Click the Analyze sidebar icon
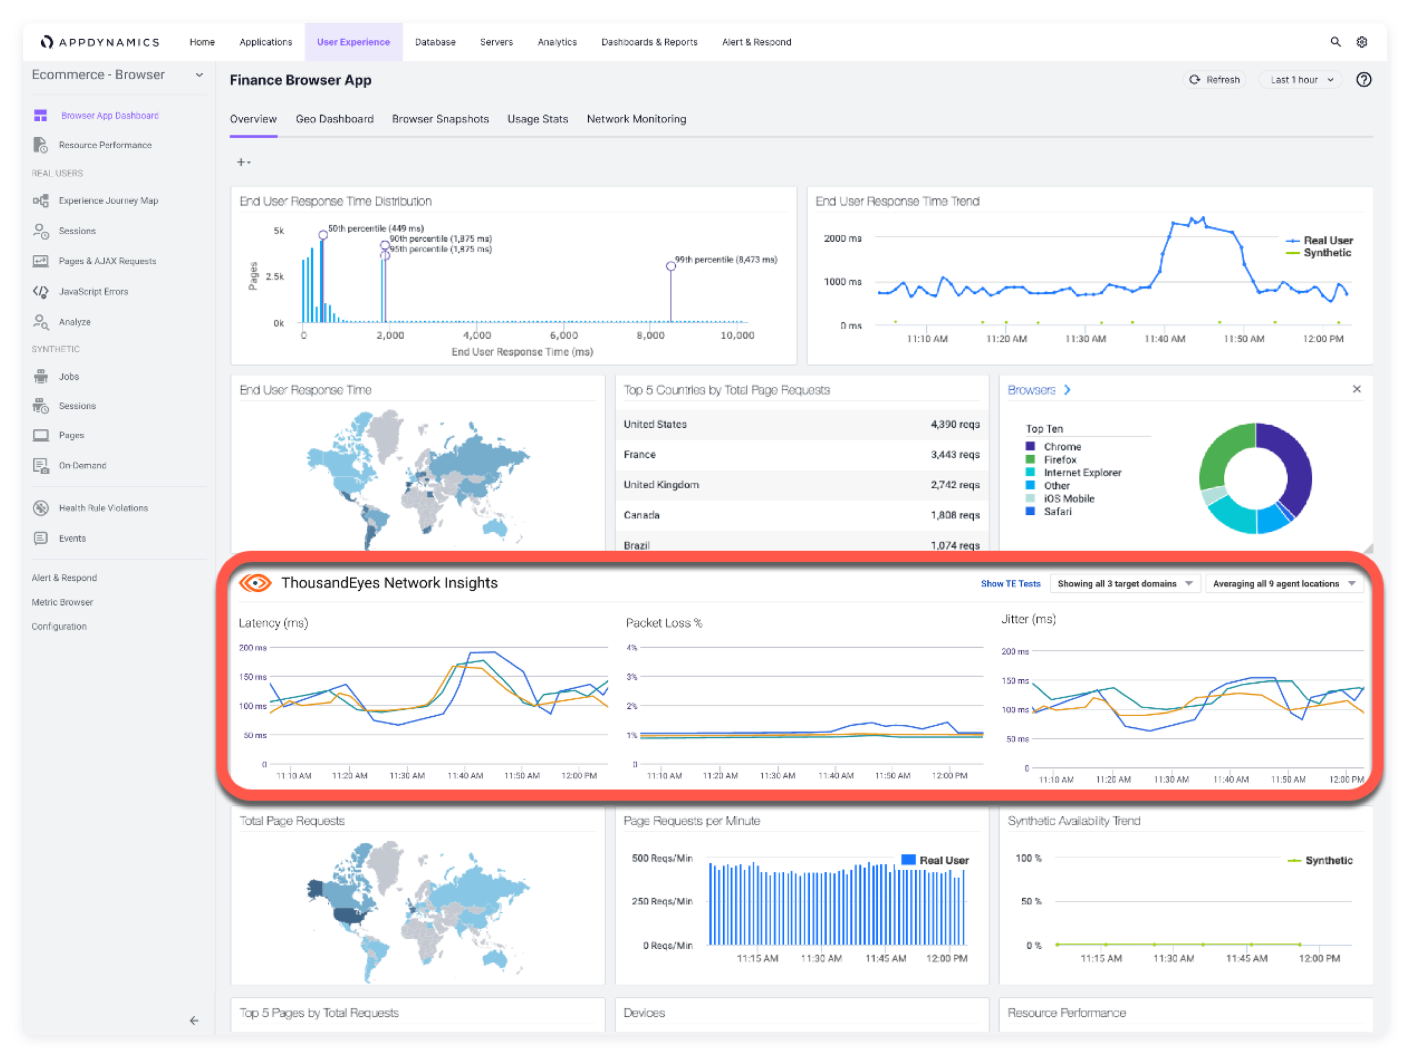 click(41, 322)
